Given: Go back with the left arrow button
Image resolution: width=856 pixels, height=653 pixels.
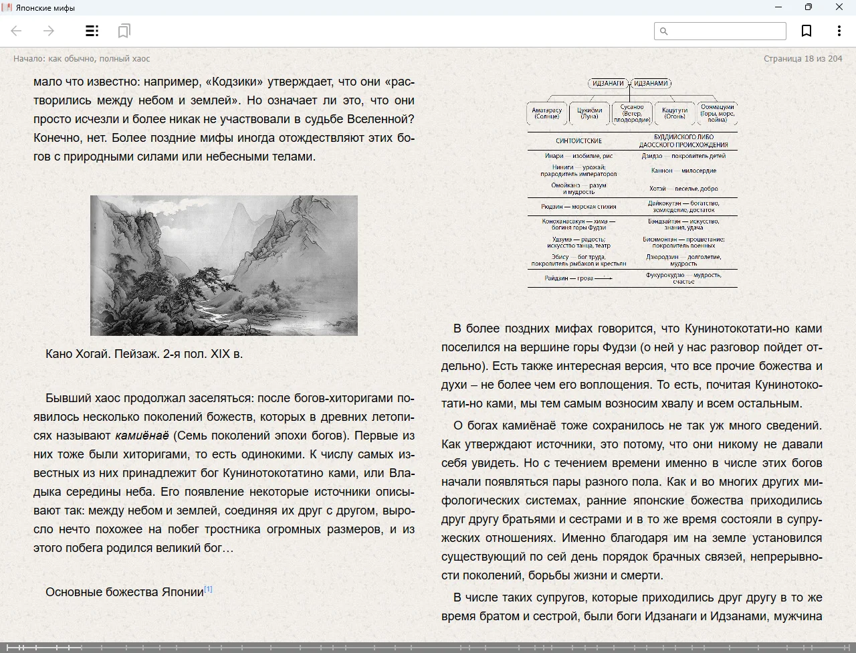Looking at the screenshot, I should coord(17,31).
